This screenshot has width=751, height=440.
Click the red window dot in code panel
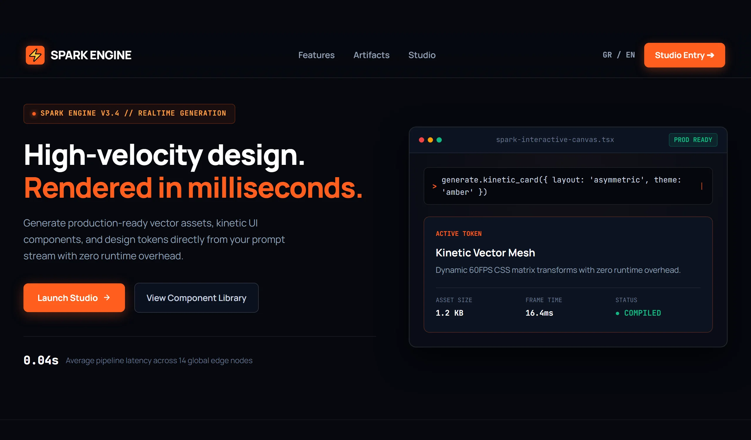tap(421, 140)
